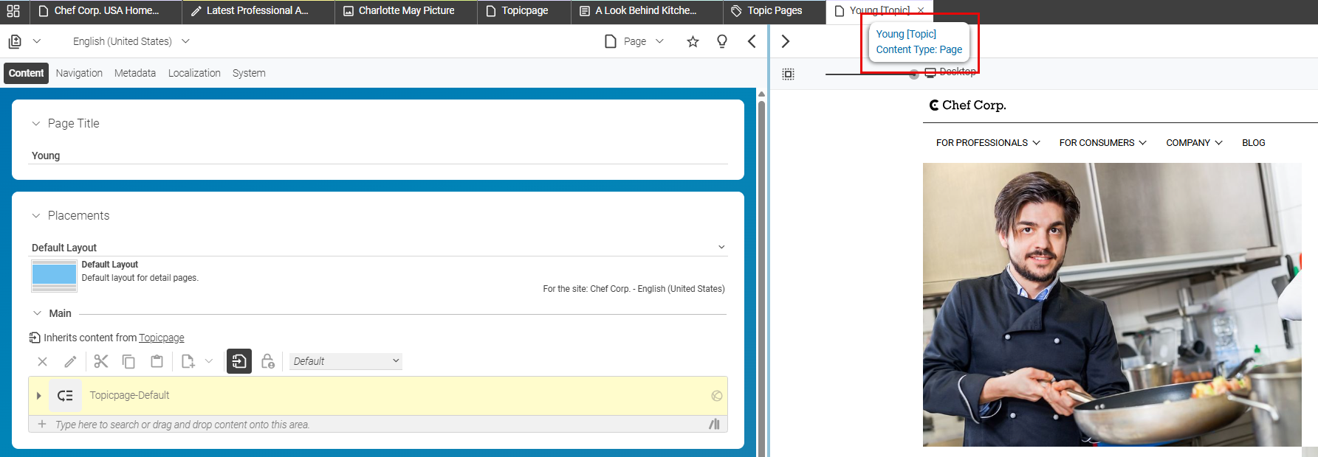Click the chef photo in preview
The height and width of the screenshot is (457, 1318).
tap(1112, 304)
